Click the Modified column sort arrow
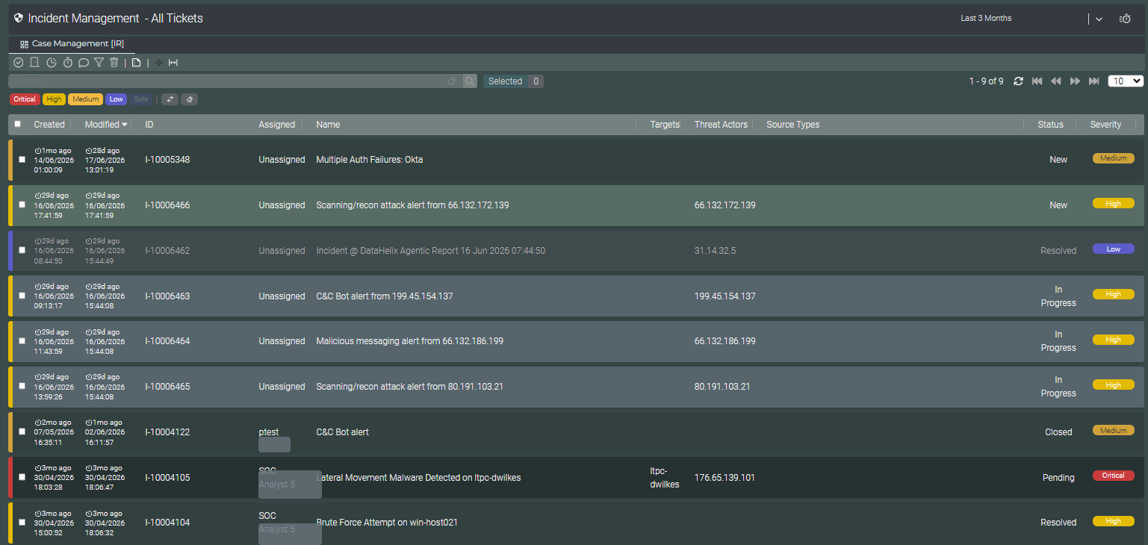This screenshot has height=545, width=1148. (124, 125)
